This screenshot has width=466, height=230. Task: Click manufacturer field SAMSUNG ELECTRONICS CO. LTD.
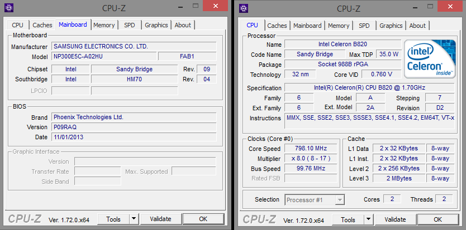point(134,47)
